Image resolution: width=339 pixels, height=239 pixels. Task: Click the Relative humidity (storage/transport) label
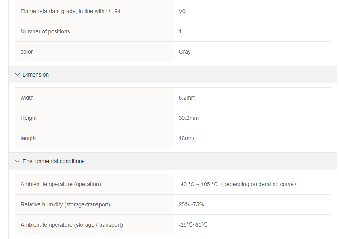(65, 204)
